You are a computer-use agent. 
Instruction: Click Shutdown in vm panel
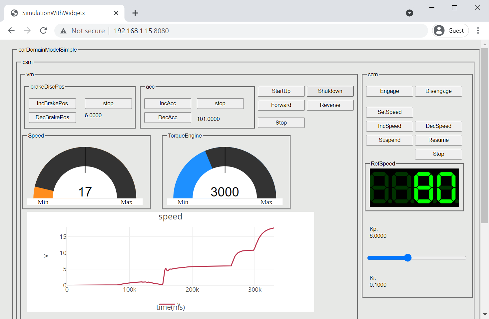[330, 91]
